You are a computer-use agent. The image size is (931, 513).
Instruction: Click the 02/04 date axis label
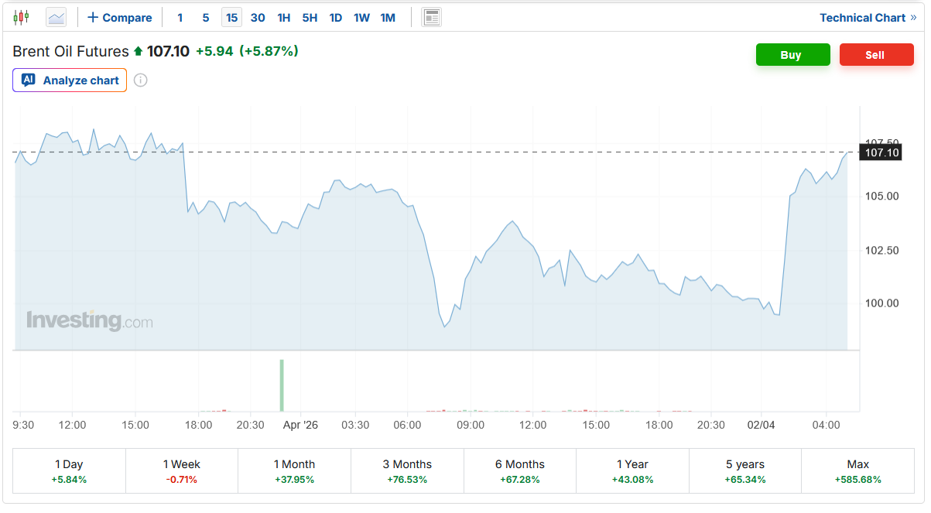point(761,425)
